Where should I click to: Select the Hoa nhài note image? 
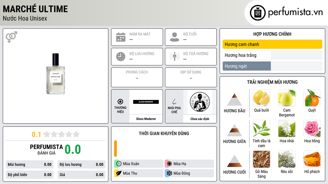point(287,128)
